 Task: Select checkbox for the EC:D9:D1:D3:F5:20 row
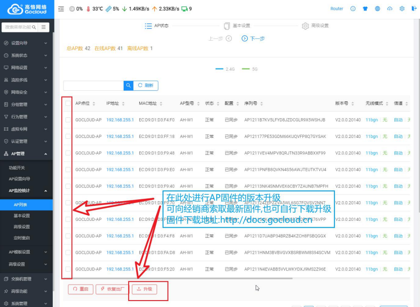click(x=68, y=269)
